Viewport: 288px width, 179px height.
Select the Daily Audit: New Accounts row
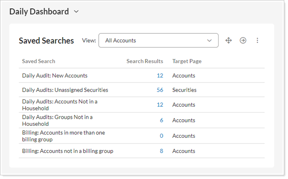click(x=55, y=75)
